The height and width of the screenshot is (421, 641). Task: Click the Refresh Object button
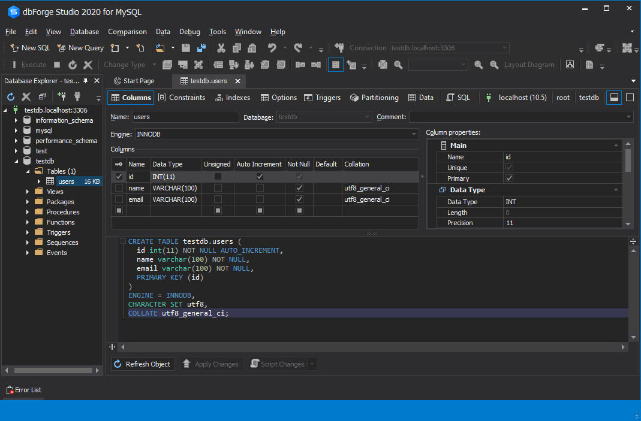tap(143, 364)
